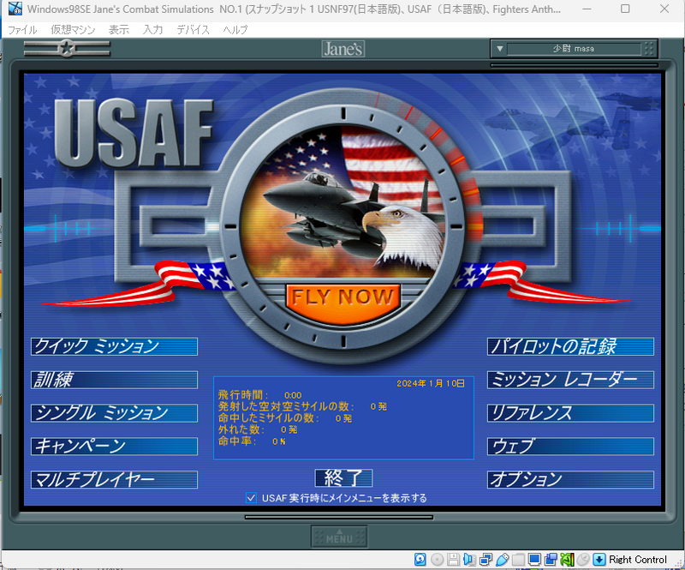Image resolution: width=685 pixels, height=570 pixels.
Task: Open the 表示 menu
Action: point(119,30)
